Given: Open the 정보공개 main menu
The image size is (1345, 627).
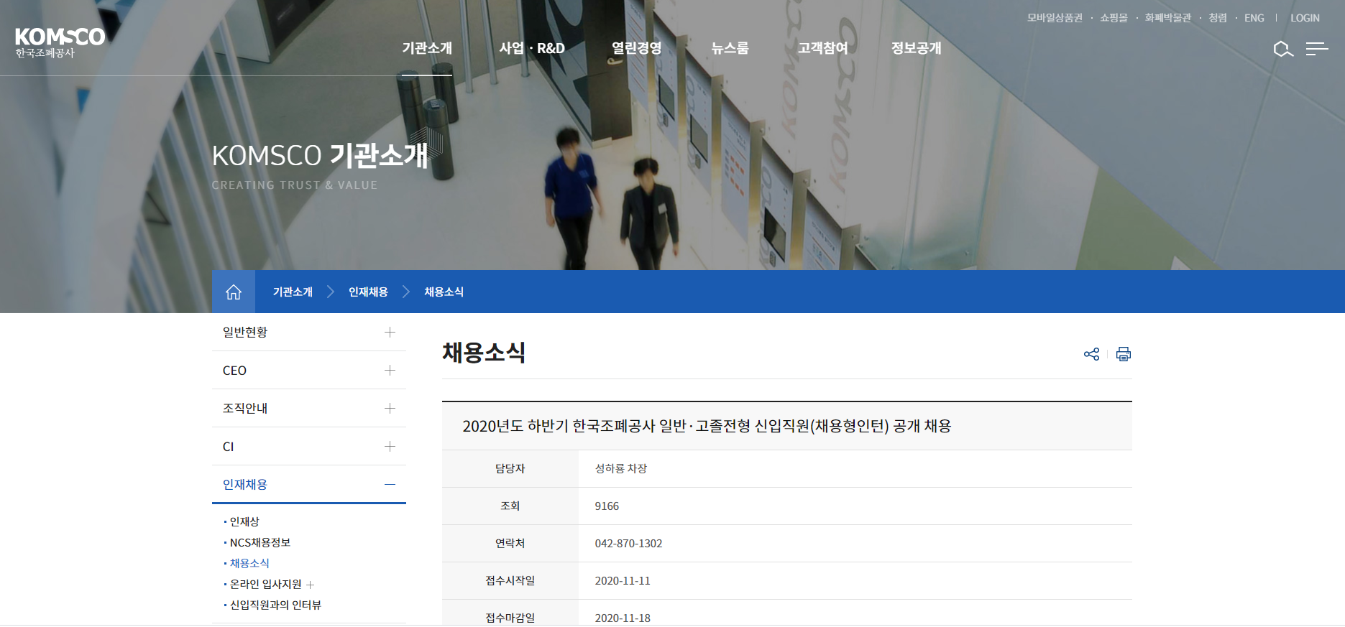Looking at the screenshot, I should click(916, 48).
